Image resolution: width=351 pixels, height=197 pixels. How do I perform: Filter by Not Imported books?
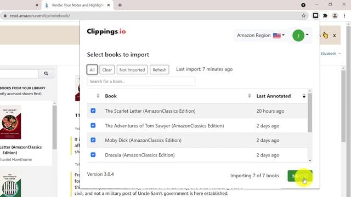pos(132,69)
